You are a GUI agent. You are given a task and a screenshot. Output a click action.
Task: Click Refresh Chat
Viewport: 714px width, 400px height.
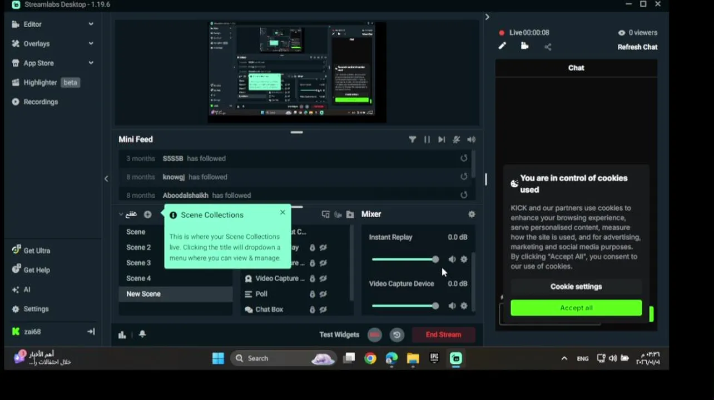point(637,47)
